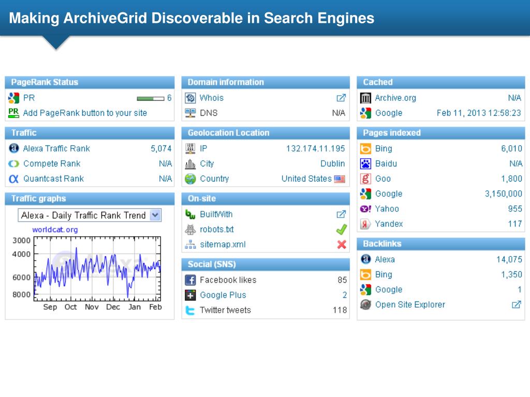Click the Facebook likes count 85
Screen dimensions: 530x397
[342, 280]
